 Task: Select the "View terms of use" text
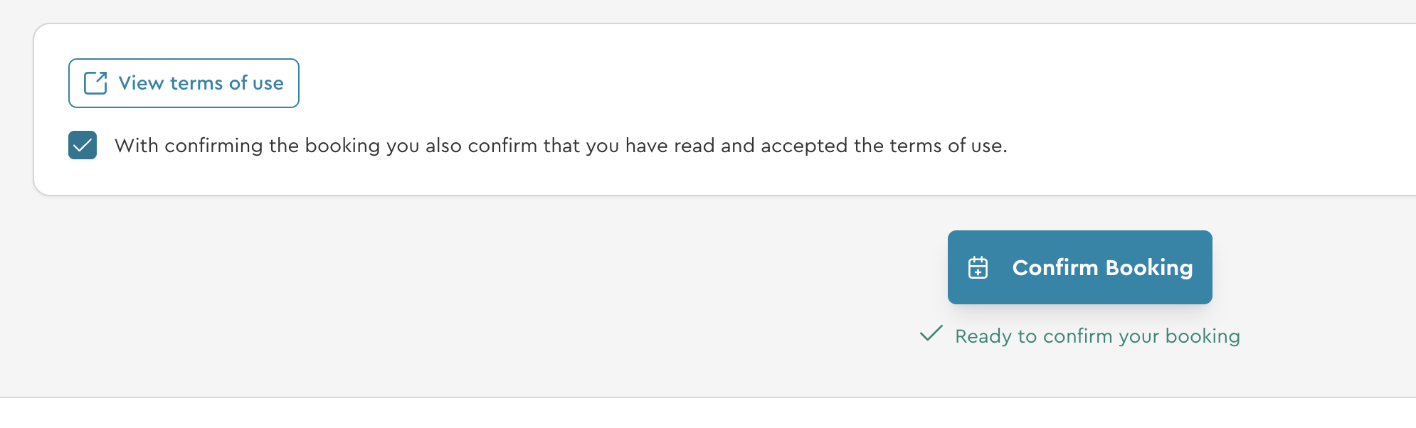[201, 83]
